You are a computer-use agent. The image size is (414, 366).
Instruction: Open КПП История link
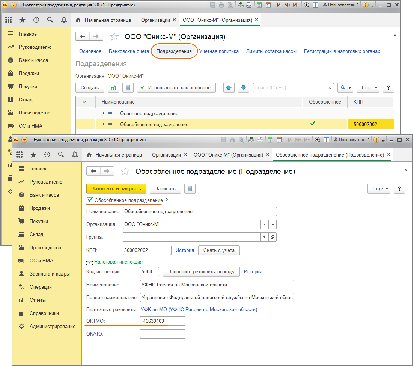185,250
